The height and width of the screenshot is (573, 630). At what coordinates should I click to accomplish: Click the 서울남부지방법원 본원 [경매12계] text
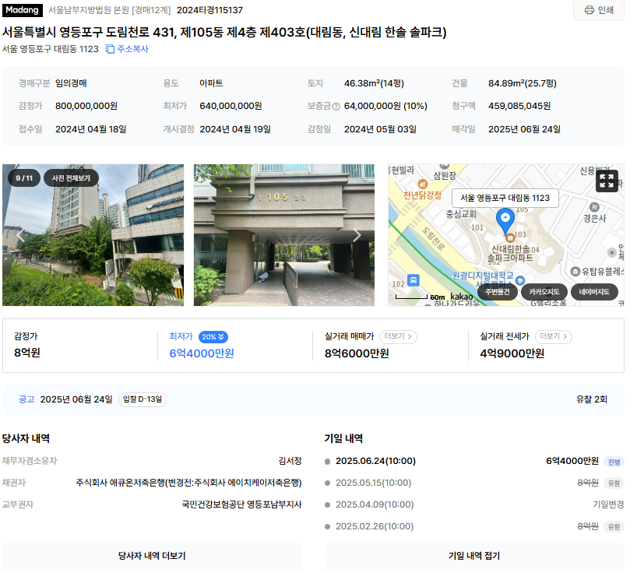pos(111,10)
